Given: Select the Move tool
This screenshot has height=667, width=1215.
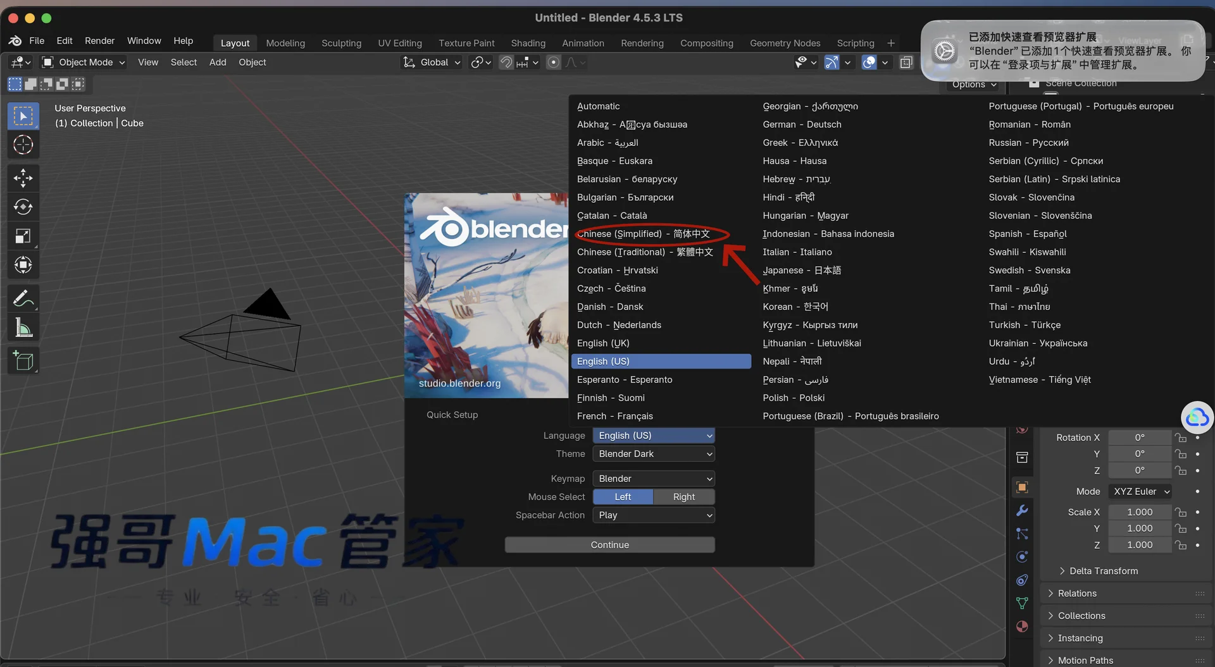Looking at the screenshot, I should pos(23,178).
